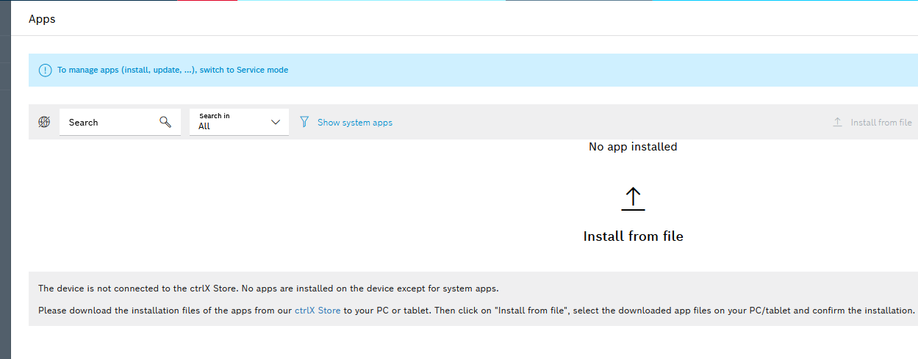Image resolution: width=918 pixels, height=359 pixels.
Task: Click the "switch to Service mode" banner text
Action: pos(244,70)
